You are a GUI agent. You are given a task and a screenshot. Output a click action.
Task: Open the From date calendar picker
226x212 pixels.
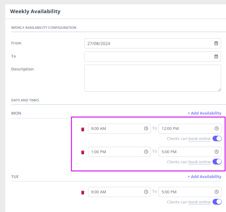(x=216, y=44)
